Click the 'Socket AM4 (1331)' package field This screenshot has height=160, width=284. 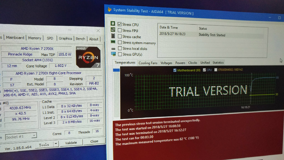point(37,60)
